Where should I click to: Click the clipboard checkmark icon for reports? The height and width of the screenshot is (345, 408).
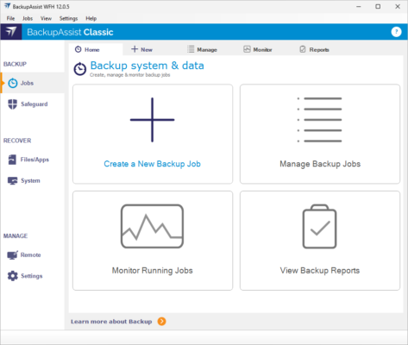coord(319,227)
